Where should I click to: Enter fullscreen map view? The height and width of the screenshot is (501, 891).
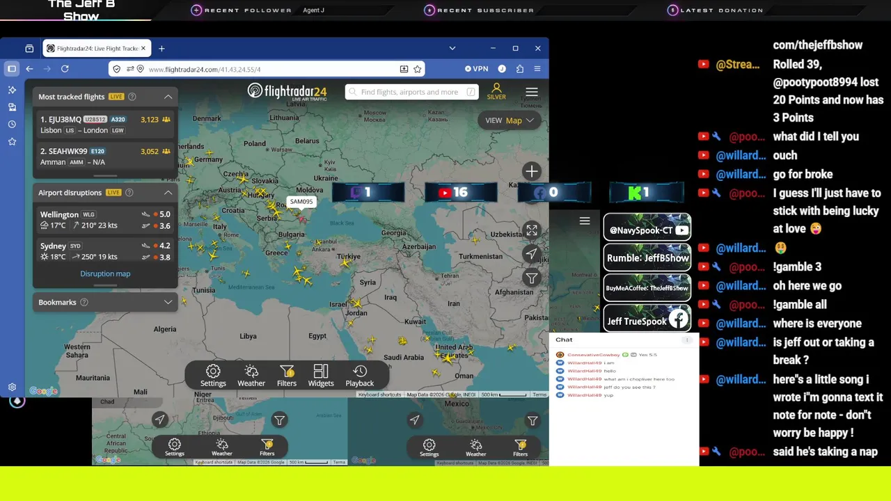(532, 230)
